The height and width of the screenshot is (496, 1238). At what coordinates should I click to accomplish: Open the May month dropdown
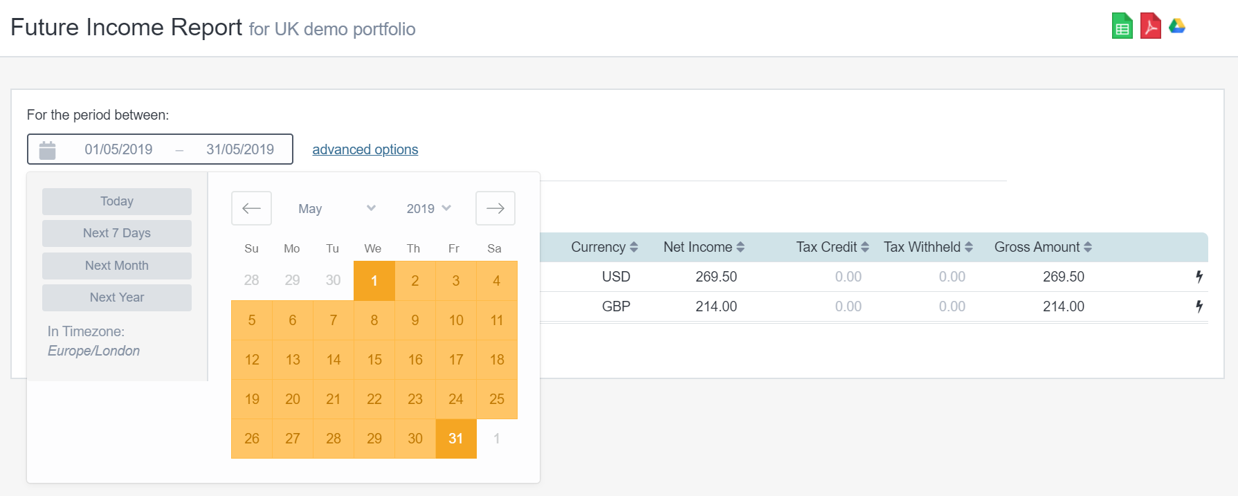[x=336, y=208]
